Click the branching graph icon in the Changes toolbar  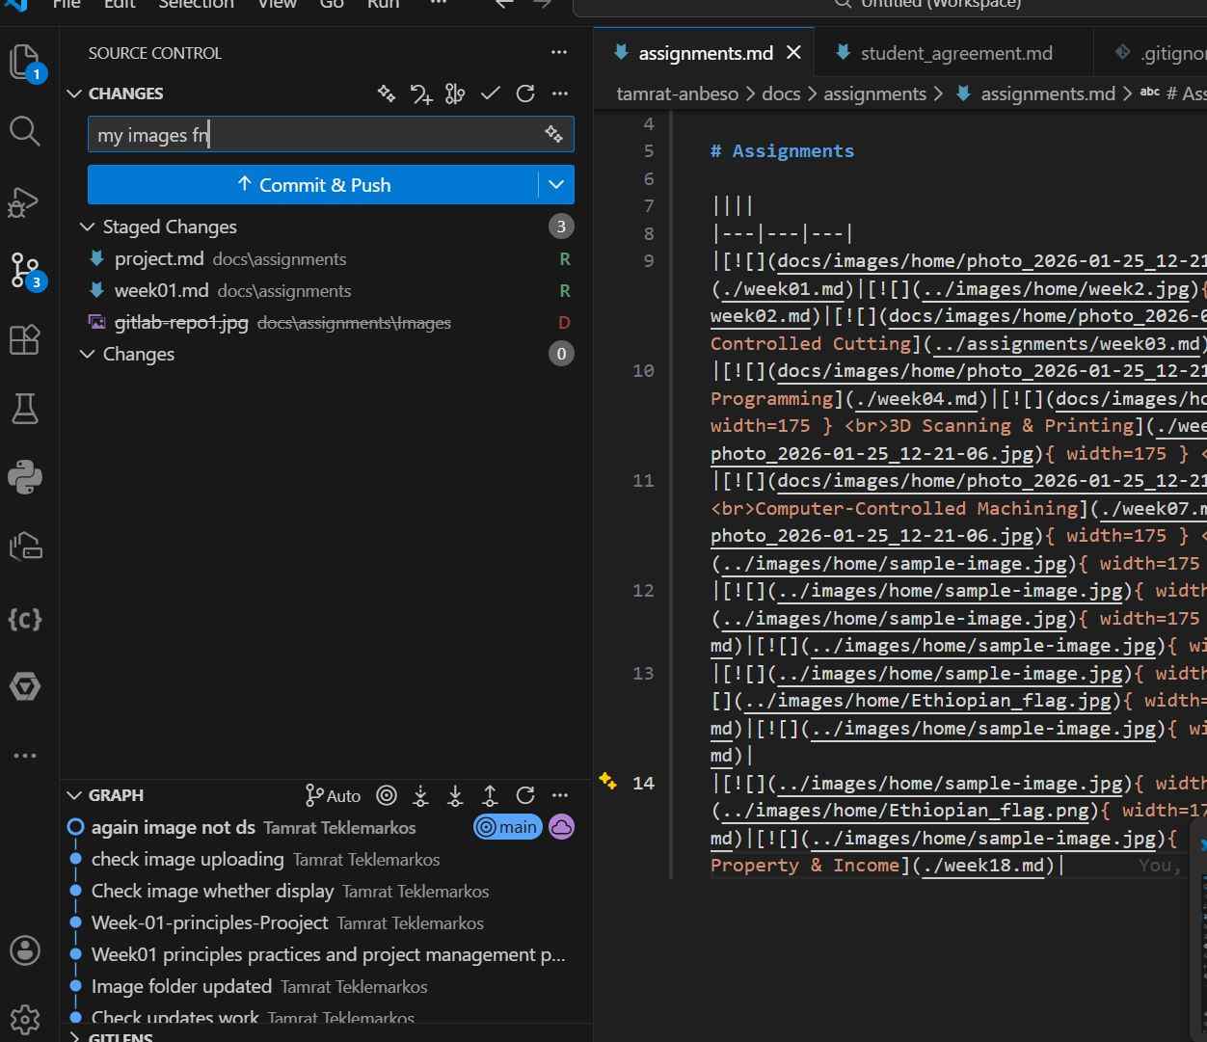(x=456, y=94)
